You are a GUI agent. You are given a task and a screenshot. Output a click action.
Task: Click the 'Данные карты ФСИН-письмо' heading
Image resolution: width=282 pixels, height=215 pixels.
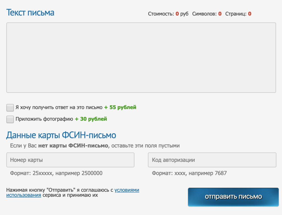click(61, 135)
